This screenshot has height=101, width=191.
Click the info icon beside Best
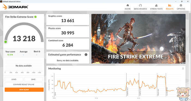click(39, 52)
